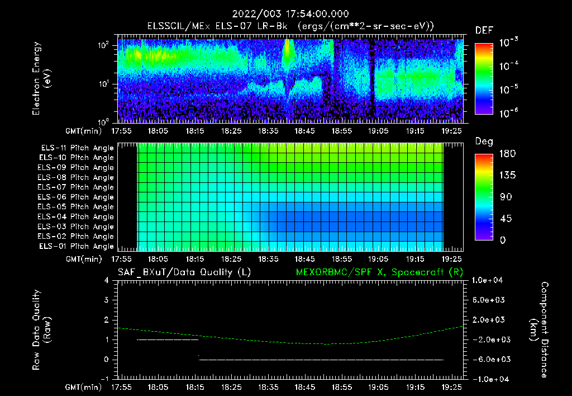Select the ELS-01 Pitch Angle row label

[77, 246]
